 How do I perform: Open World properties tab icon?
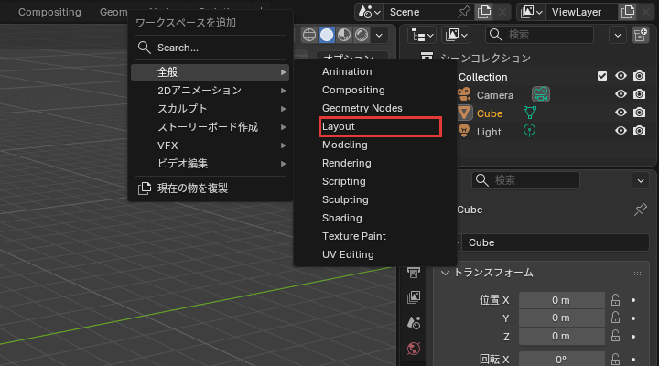(x=414, y=349)
